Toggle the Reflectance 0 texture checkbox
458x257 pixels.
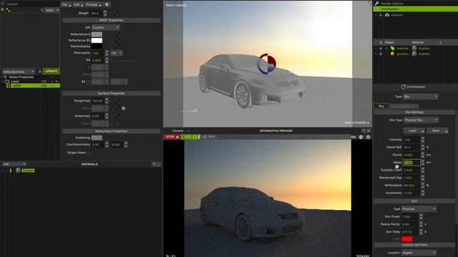pyautogui.click(x=112, y=34)
